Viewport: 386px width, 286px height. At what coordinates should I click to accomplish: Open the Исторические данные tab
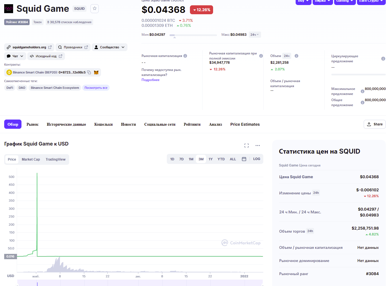click(66, 125)
